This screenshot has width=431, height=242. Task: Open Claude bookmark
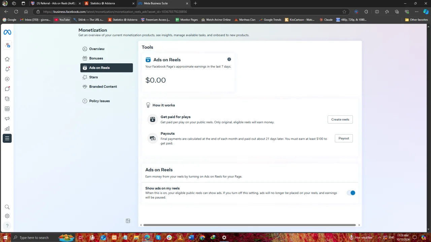pyautogui.click(x=326, y=20)
